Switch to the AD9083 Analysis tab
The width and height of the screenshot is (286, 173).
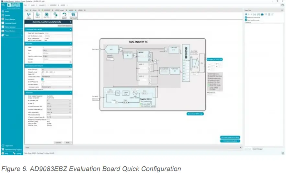[x=60, y=10]
